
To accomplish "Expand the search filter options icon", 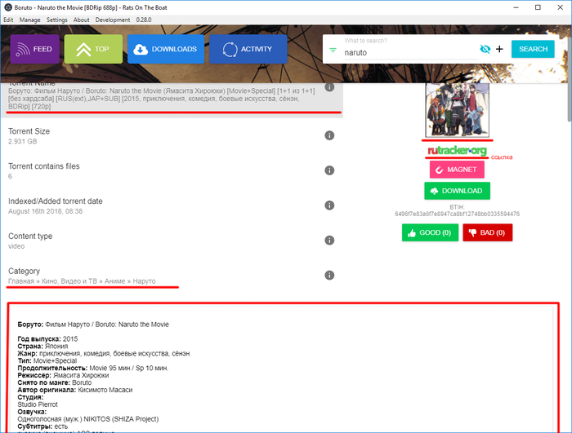I will (x=333, y=51).
